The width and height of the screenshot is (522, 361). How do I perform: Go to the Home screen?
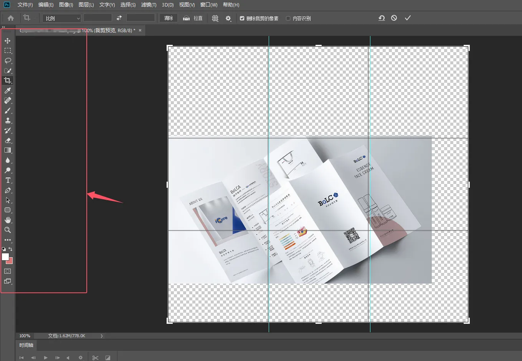point(11,18)
